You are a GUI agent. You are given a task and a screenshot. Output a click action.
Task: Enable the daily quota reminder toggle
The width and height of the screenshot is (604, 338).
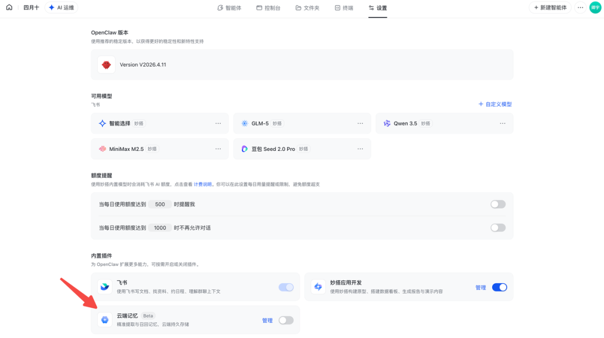pyautogui.click(x=498, y=204)
